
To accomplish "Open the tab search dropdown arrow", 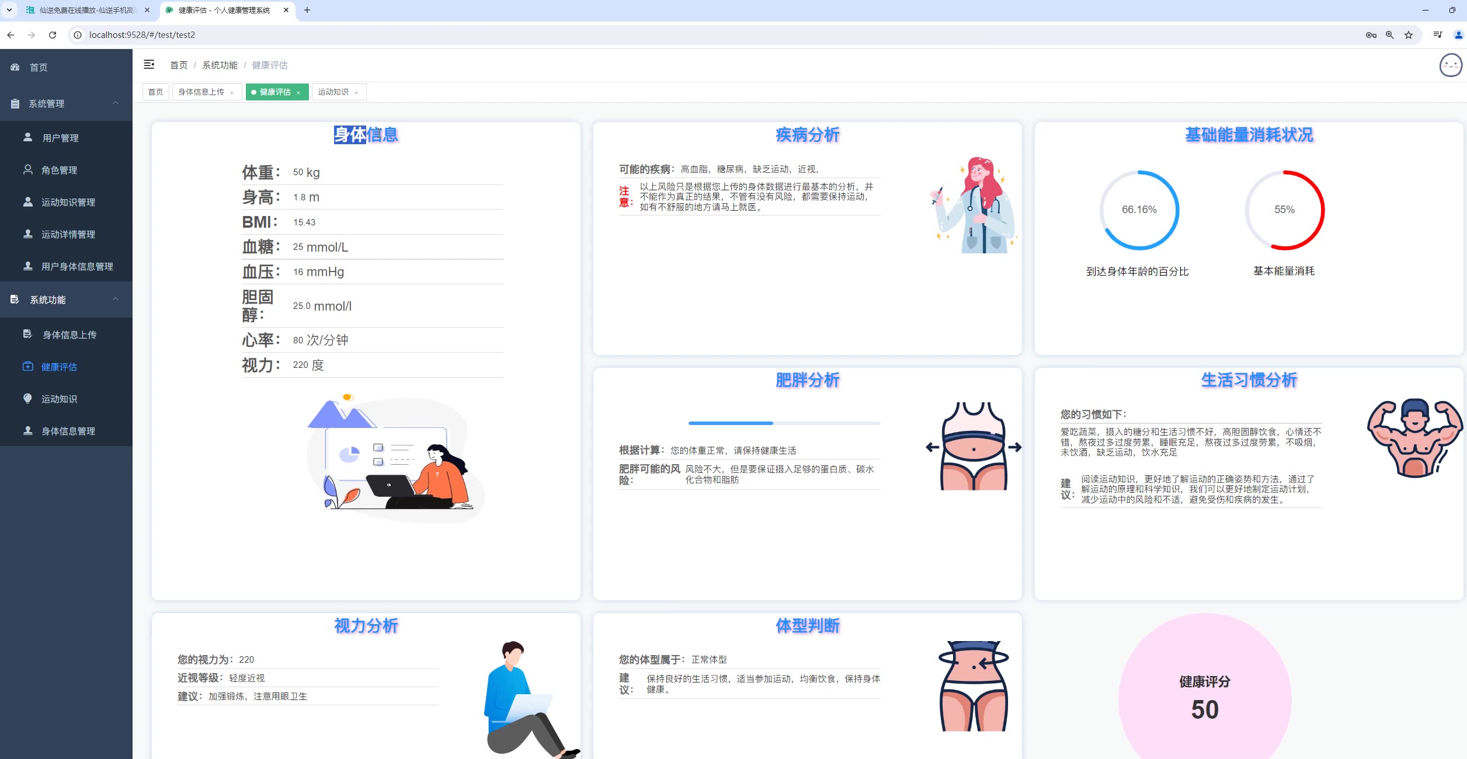I will [9, 10].
